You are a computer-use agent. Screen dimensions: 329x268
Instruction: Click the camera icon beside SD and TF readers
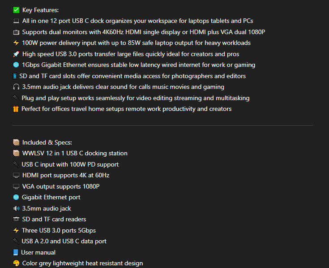point(16,220)
